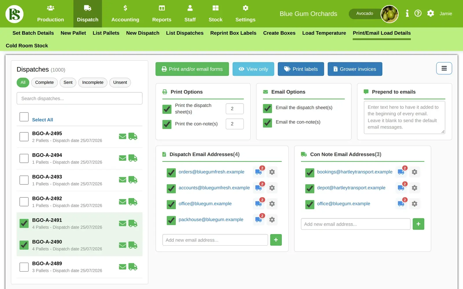463x289 pixels.
Task: Click truck icon for BGO-A-2494
Action: 133,158
